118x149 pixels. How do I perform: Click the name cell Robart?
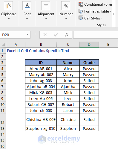tap(68, 104)
